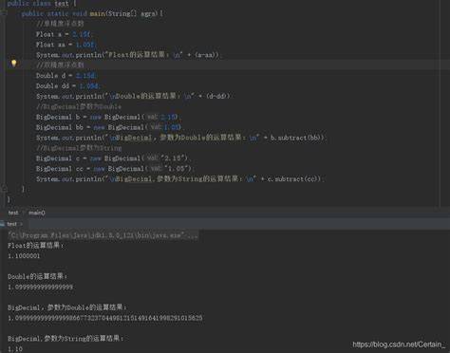
Task: Click the 'Double的运算结果' console heading
Action: pos(38,276)
